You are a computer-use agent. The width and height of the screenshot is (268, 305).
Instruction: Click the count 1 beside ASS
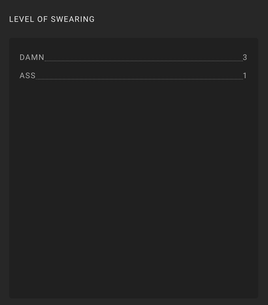coord(245,76)
